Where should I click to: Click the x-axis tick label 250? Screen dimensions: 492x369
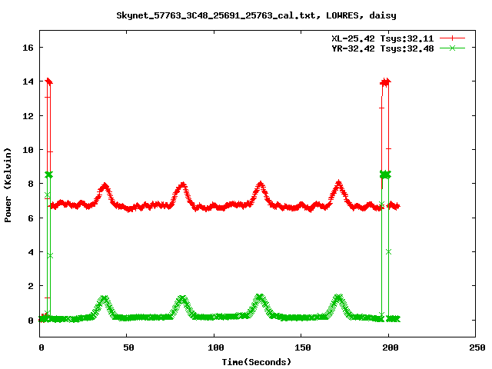(477, 347)
